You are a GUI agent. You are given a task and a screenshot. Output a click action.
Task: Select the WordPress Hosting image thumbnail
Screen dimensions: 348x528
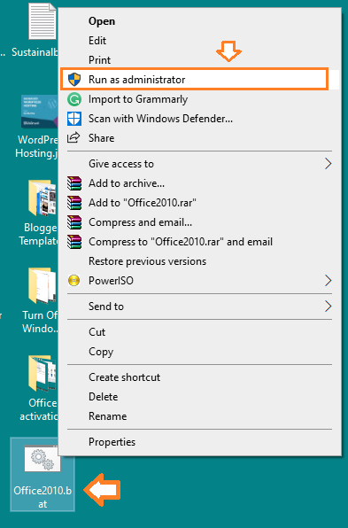point(40,112)
